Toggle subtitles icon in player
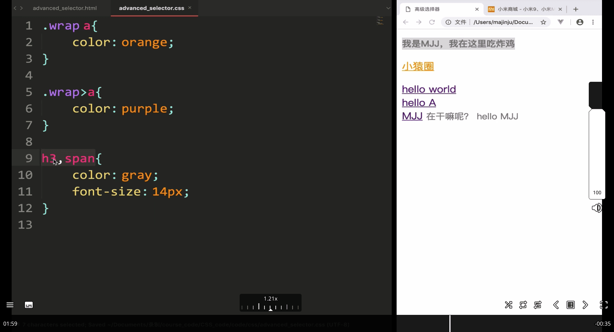 pos(29,305)
